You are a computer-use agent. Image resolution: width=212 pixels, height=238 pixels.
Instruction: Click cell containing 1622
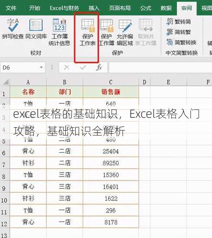[111, 199]
